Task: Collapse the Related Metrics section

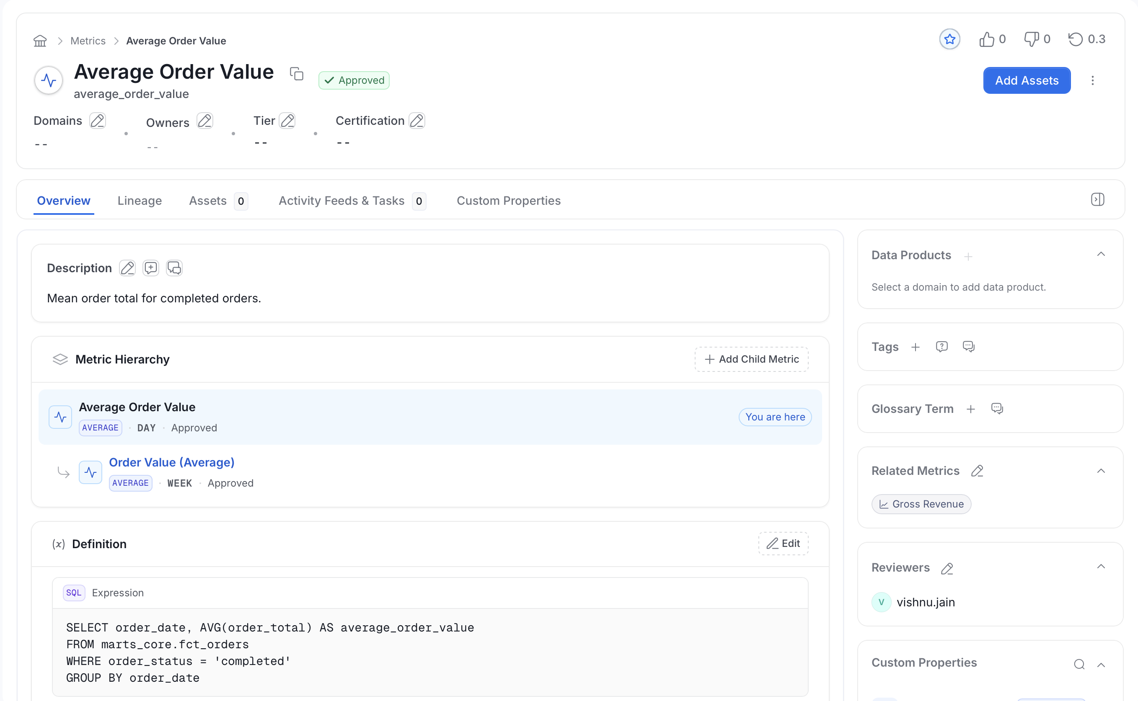Action: tap(1101, 471)
